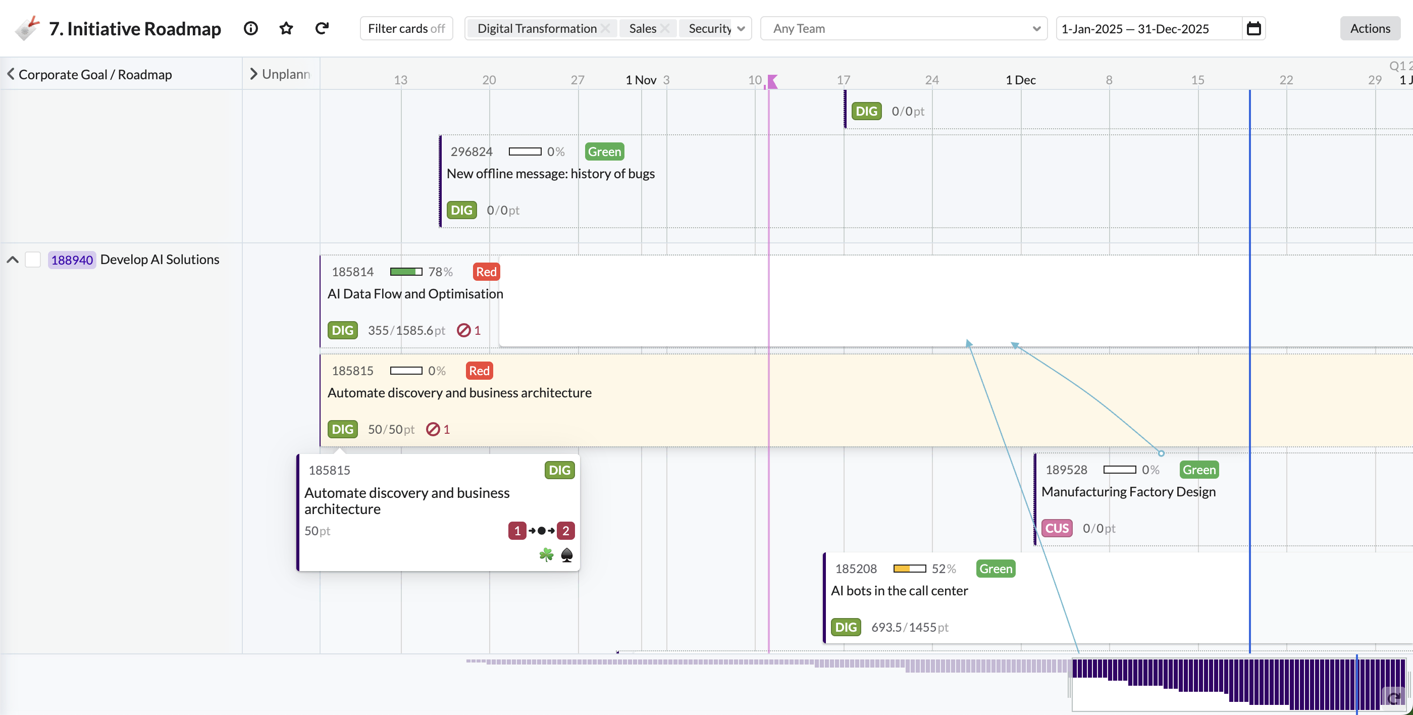
Task: Toggle Filter cards off switch
Action: (406, 29)
